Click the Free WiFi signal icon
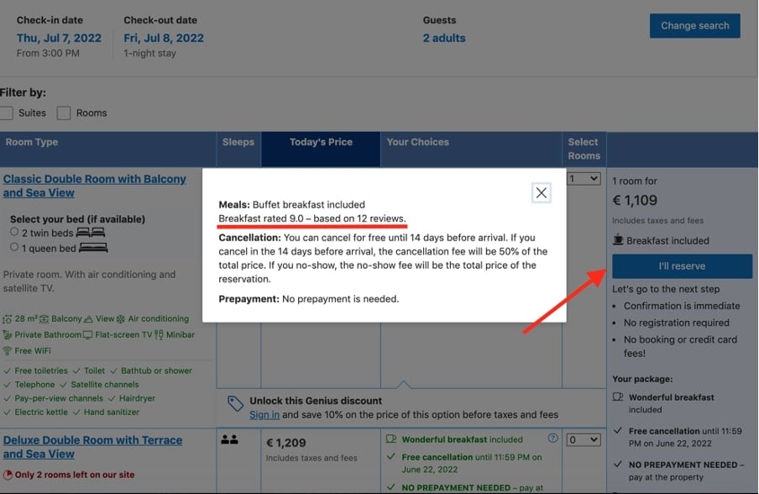The image size is (759, 494). [x=8, y=350]
